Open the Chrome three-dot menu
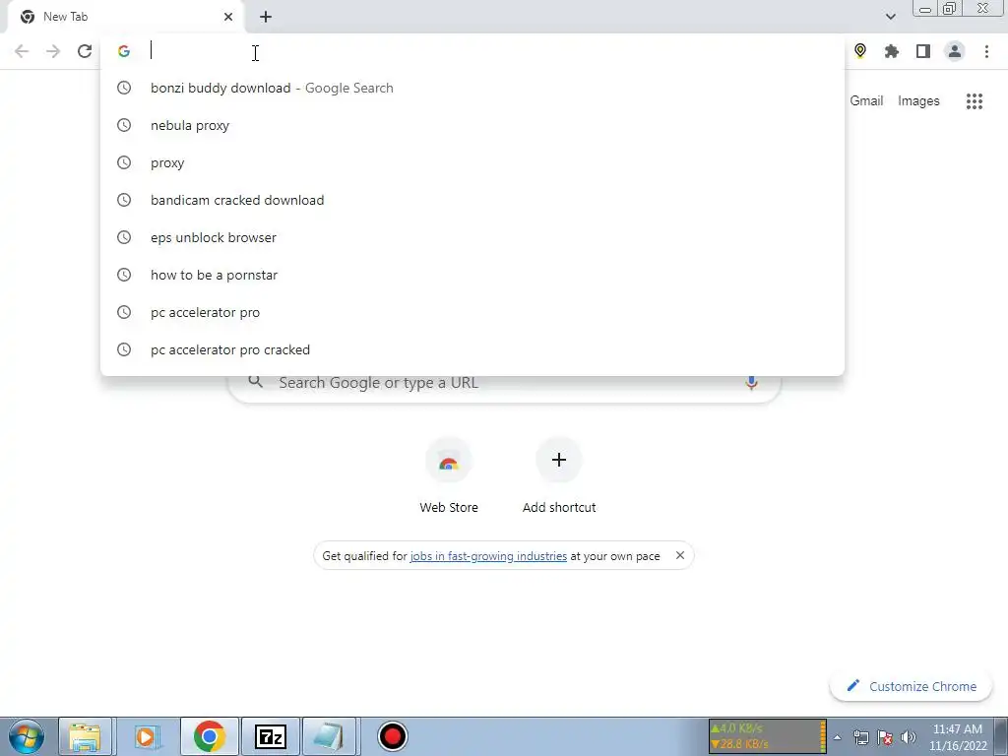Viewport: 1008px width, 756px height. point(986,51)
